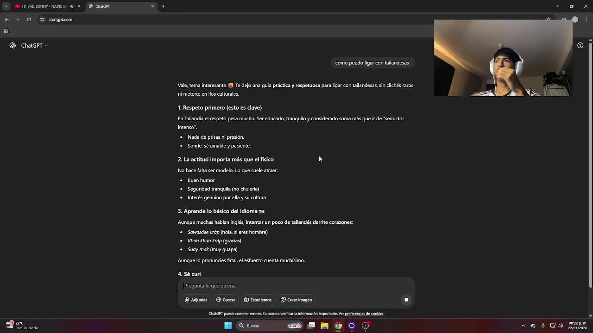Mute audio on the BAD BUNNY tab
The width and height of the screenshot is (593, 333).
[71, 6]
